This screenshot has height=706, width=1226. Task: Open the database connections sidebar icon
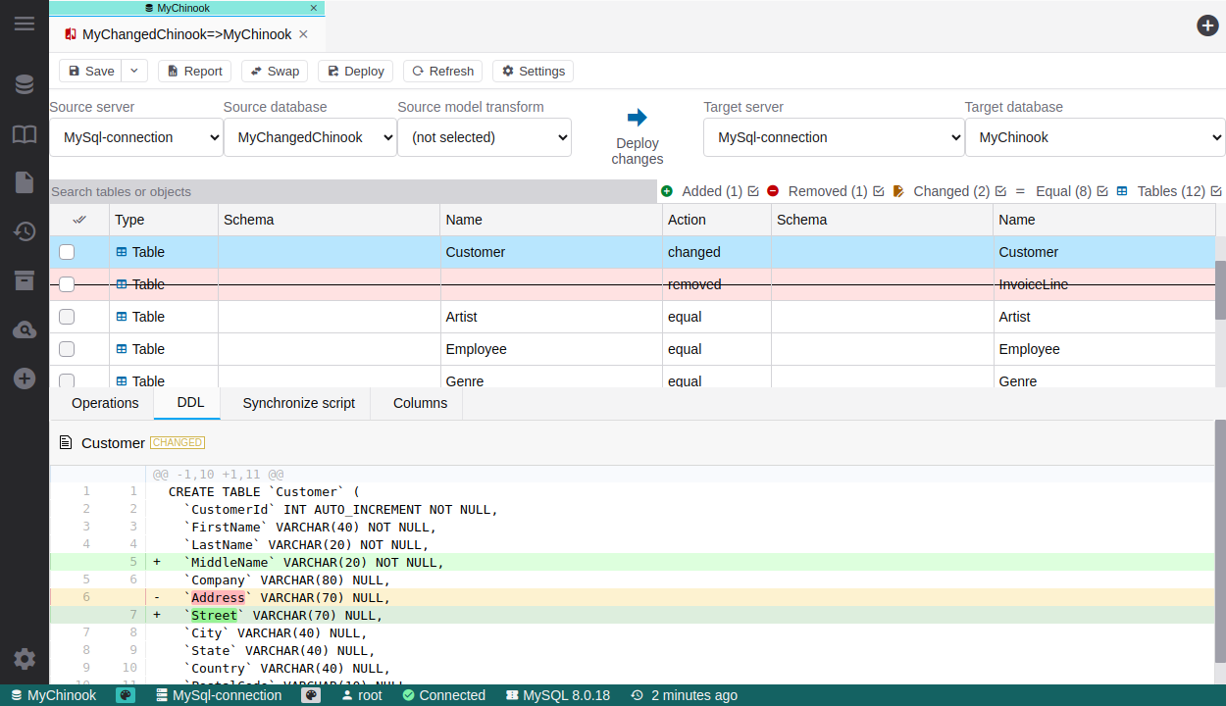(x=25, y=85)
